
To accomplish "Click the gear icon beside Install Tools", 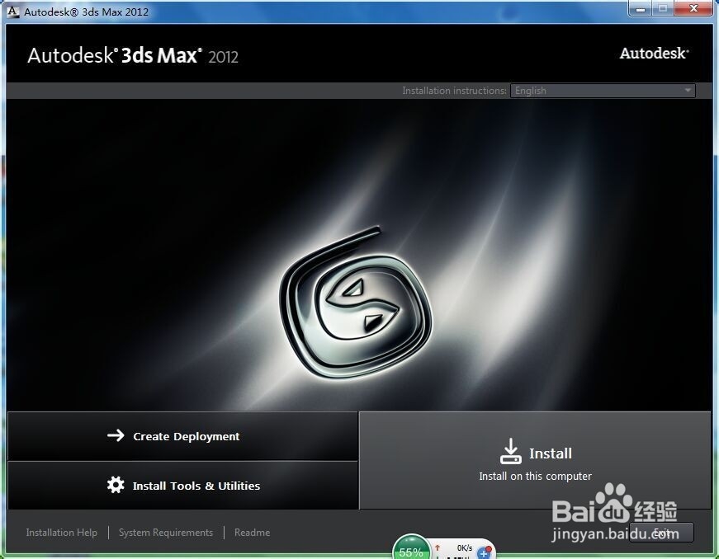I will point(116,485).
